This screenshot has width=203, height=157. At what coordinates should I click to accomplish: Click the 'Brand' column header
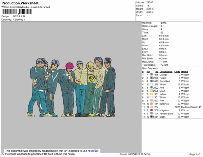coord(184,72)
